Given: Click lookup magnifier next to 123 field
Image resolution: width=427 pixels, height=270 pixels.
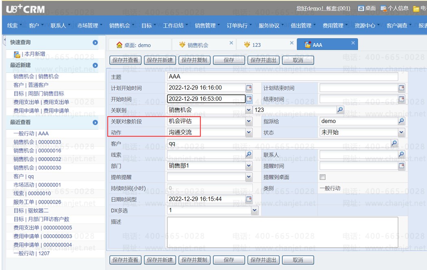Looking at the screenshot, I should pyautogui.click(x=340, y=109).
